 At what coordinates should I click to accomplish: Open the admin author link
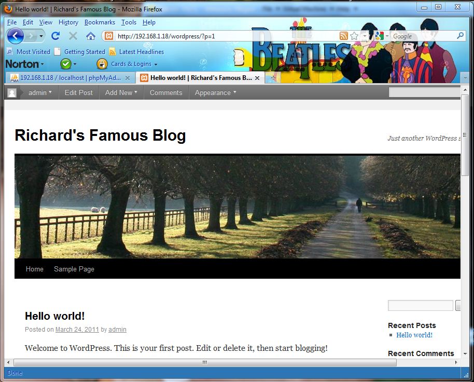pyautogui.click(x=117, y=330)
